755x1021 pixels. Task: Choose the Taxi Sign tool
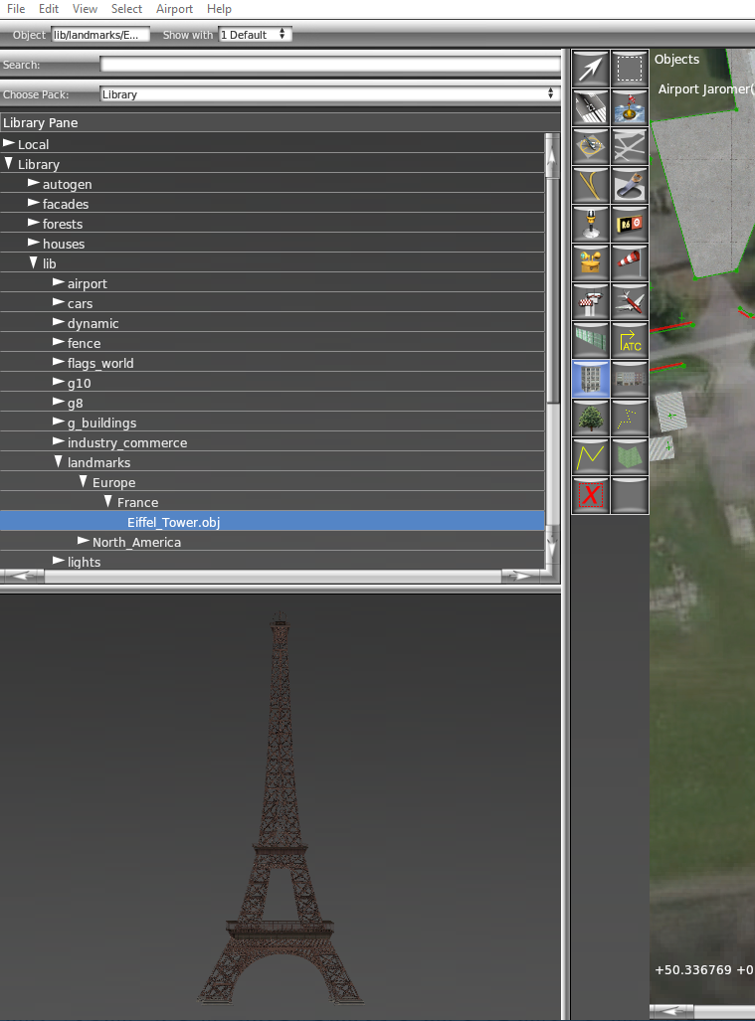click(630, 224)
